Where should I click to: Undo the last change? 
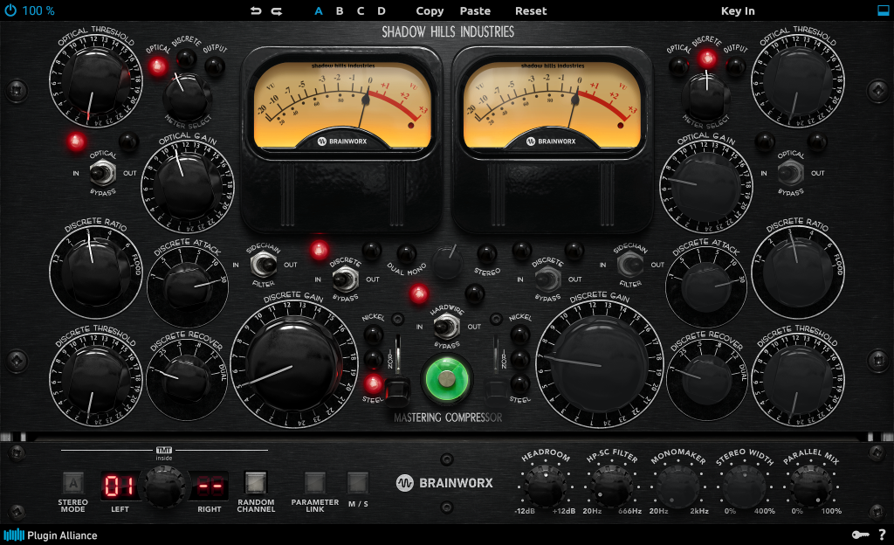tap(256, 10)
